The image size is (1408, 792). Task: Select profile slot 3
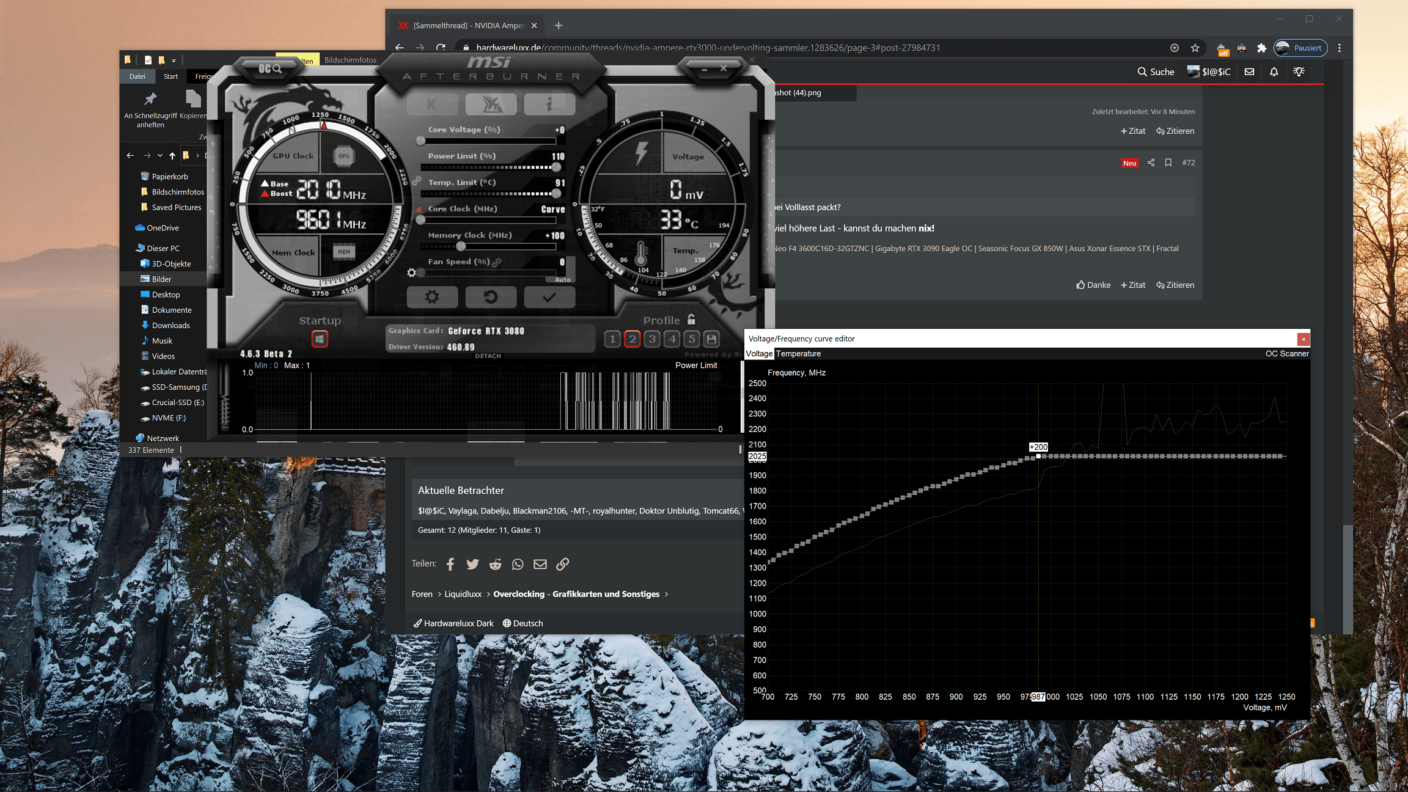[652, 339]
